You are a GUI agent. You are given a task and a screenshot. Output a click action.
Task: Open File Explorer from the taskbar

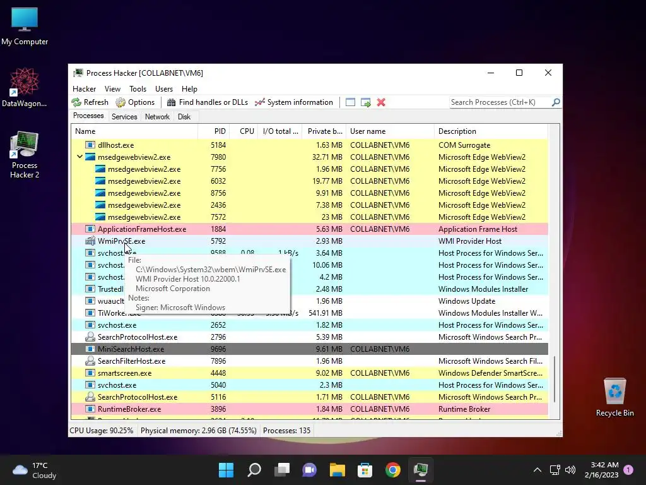[x=338, y=470]
